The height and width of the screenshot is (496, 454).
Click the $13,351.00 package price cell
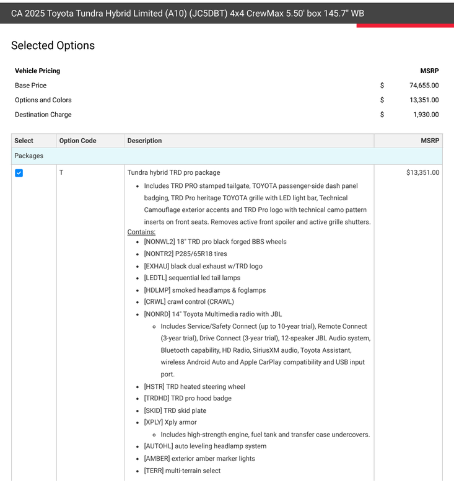423,173
